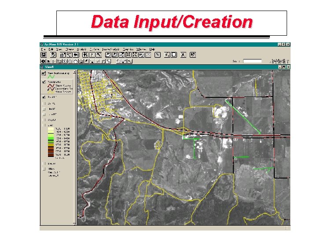Open Theme Properties from the button bar
This screenshot has height=238, width=317.
pos(63,55)
